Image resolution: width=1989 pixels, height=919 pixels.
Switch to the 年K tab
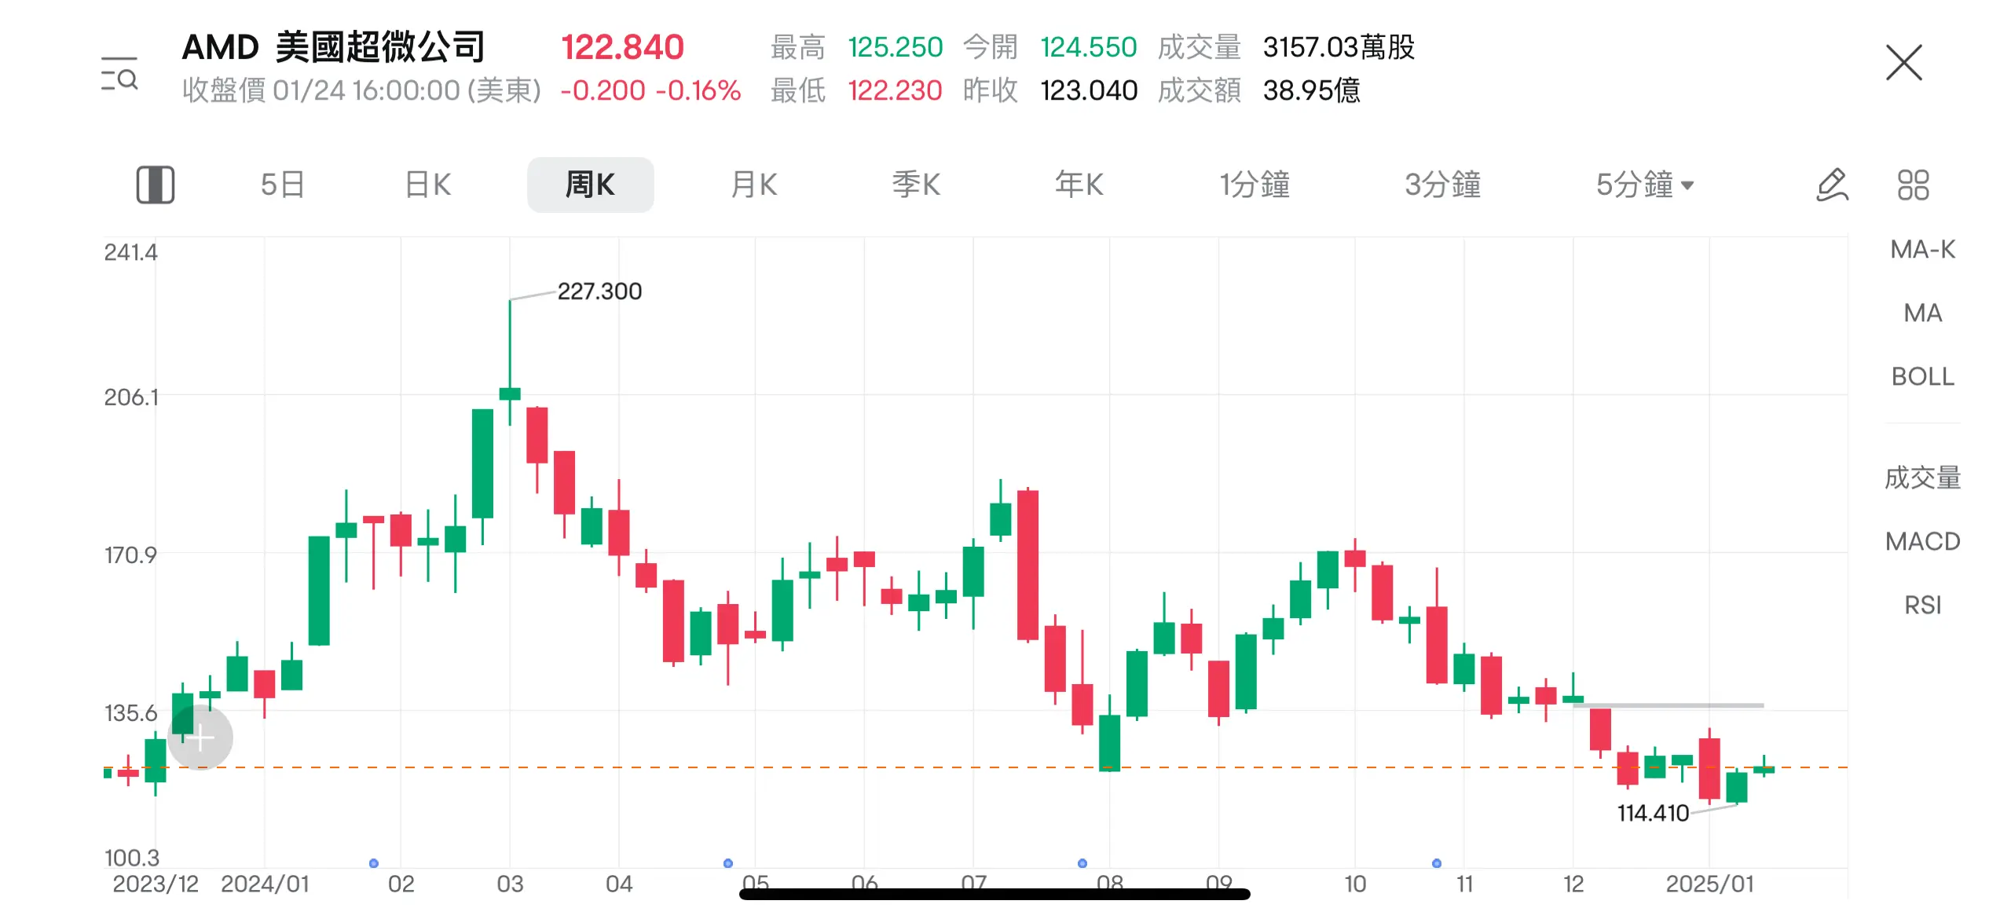[x=1079, y=185]
